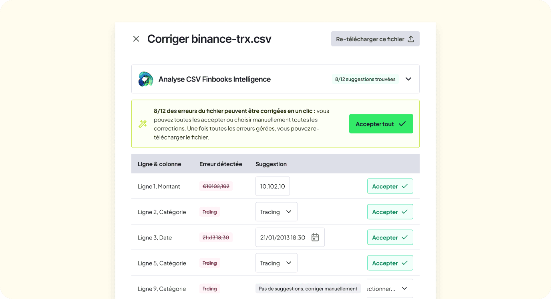Open the calendar picker for Ligne 3
This screenshot has height=299, width=551.
pos(315,237)
